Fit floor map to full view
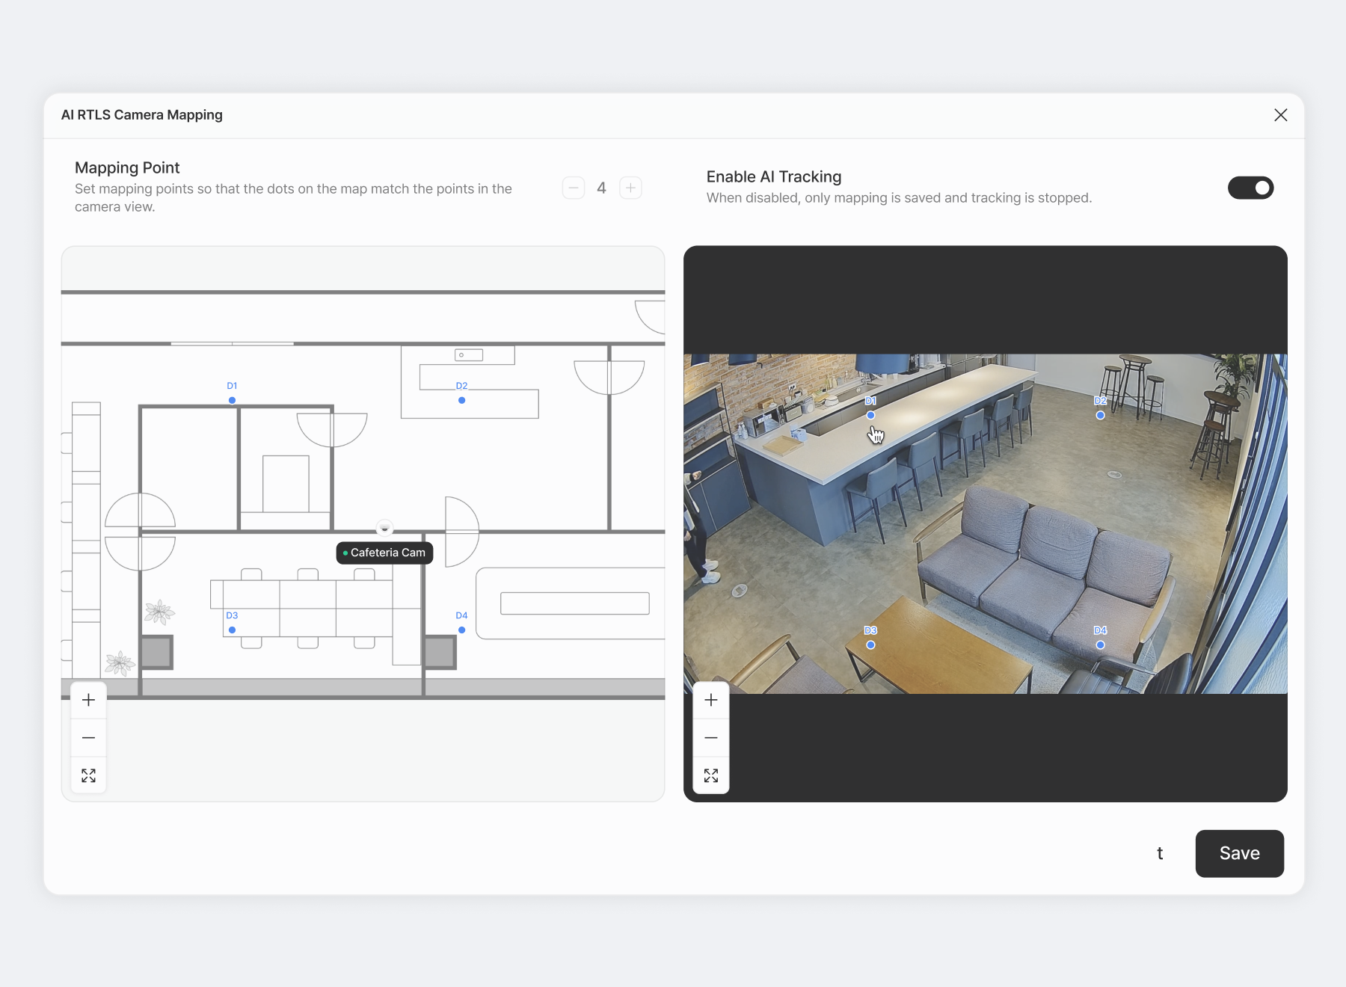 [88, 775]
